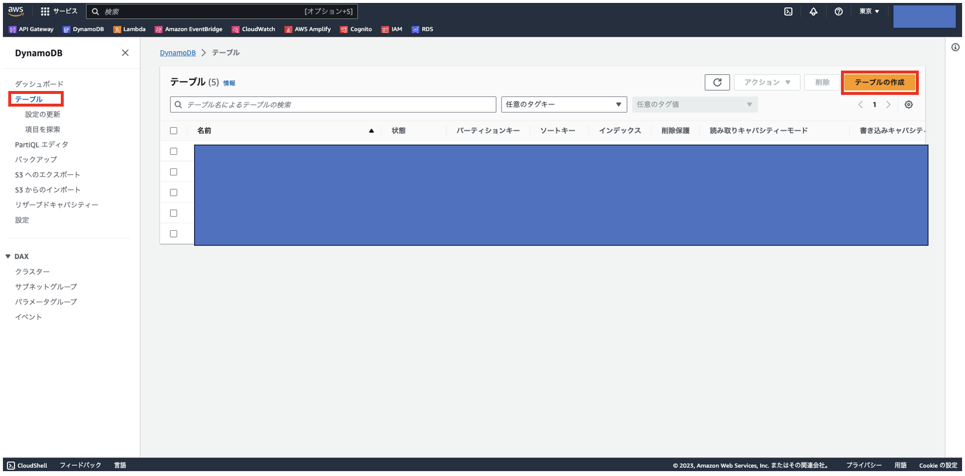
Task: Follow the DynamoDB breadcrumb link
Action: pos(178,53)
